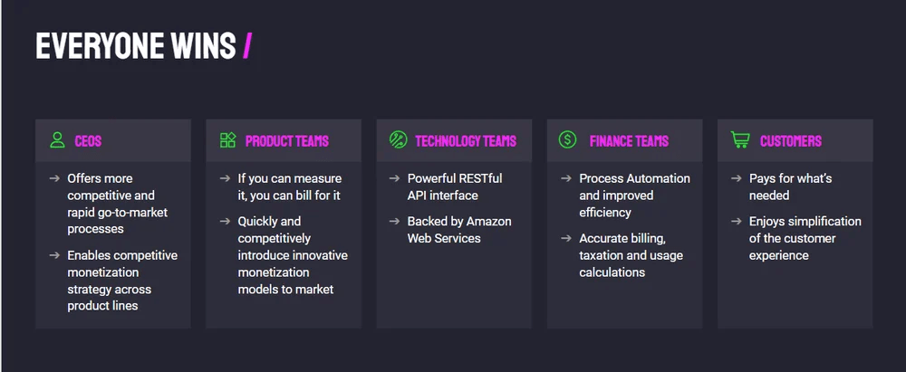Click 'Enjoys simplification of the customer experience'
The height and width of the screenshot is (372, 906).
point(805,238)
